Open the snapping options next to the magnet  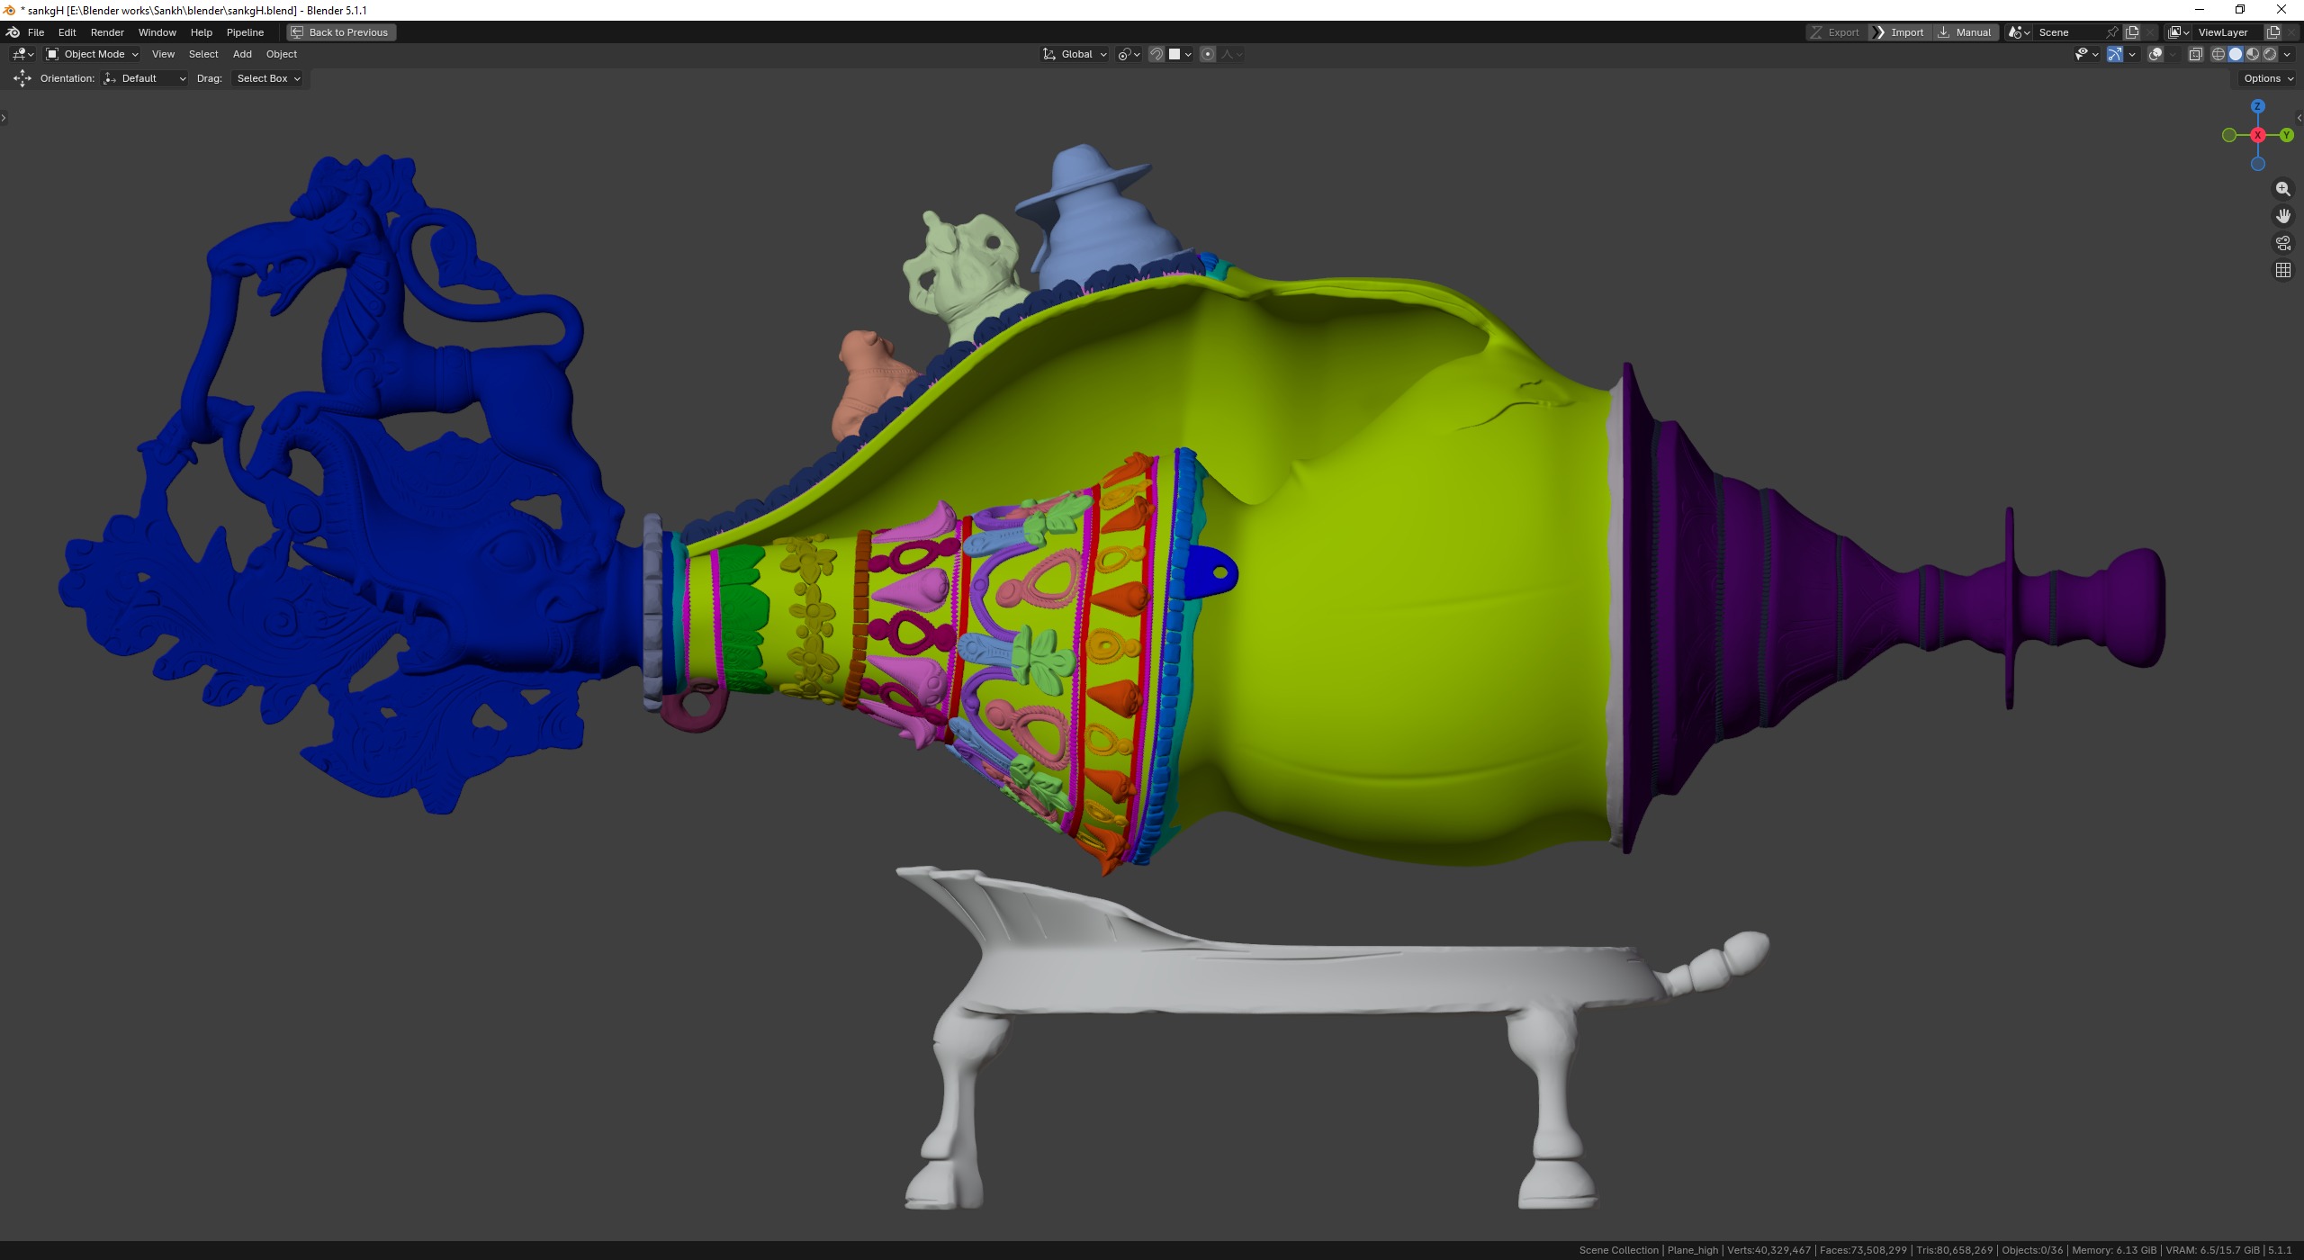coord(1180,54)
